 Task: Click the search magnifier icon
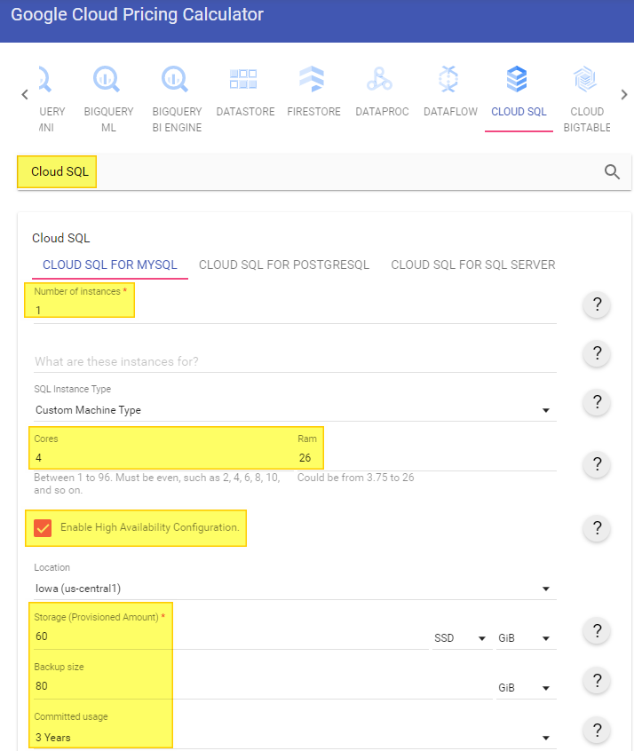612,171
